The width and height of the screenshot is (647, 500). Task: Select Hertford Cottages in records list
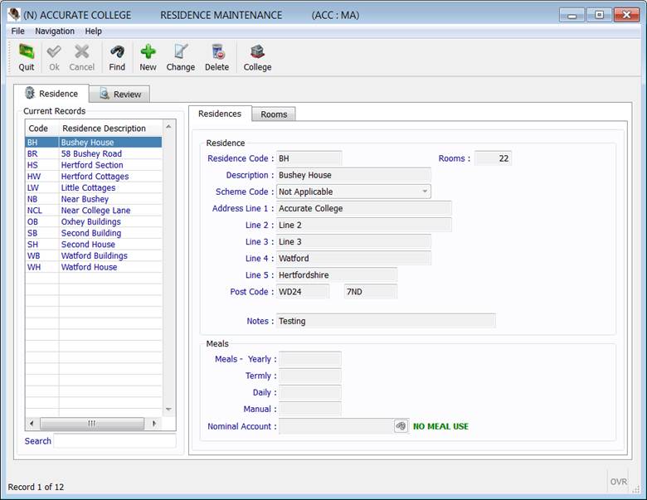pos(95,177)
